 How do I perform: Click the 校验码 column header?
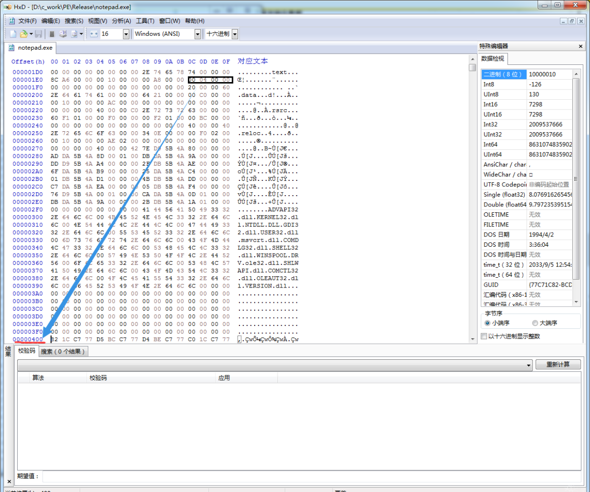(151, 377)
